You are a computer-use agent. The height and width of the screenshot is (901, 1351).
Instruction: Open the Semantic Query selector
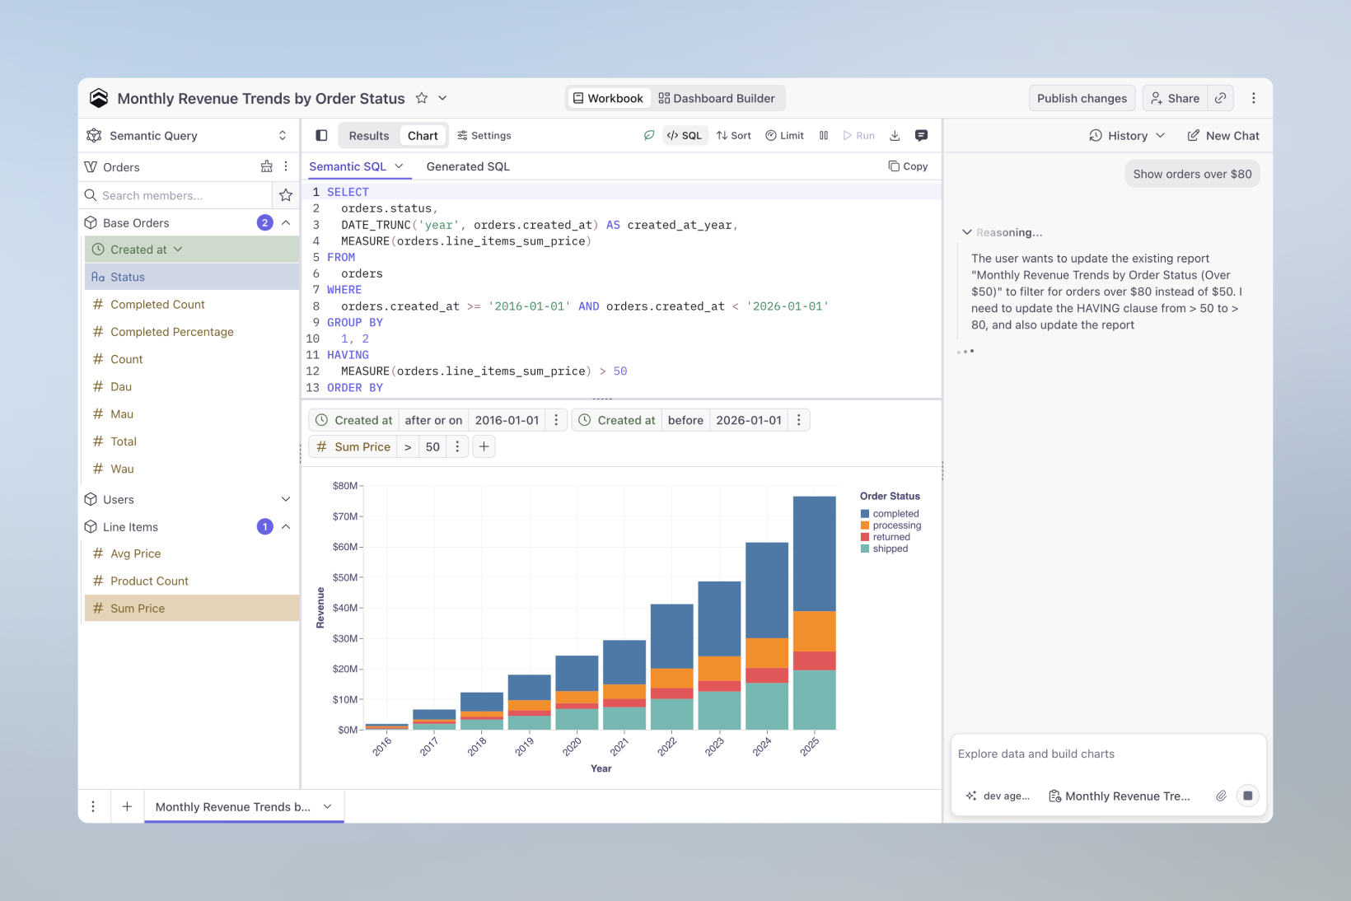tap(189, 135)
